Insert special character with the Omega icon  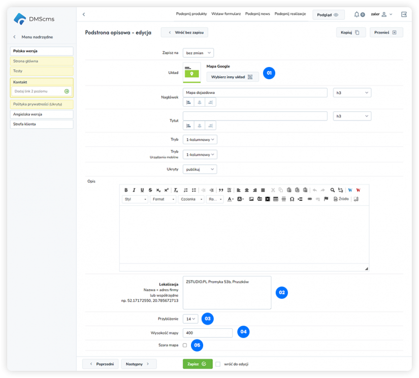coord(292,199)
